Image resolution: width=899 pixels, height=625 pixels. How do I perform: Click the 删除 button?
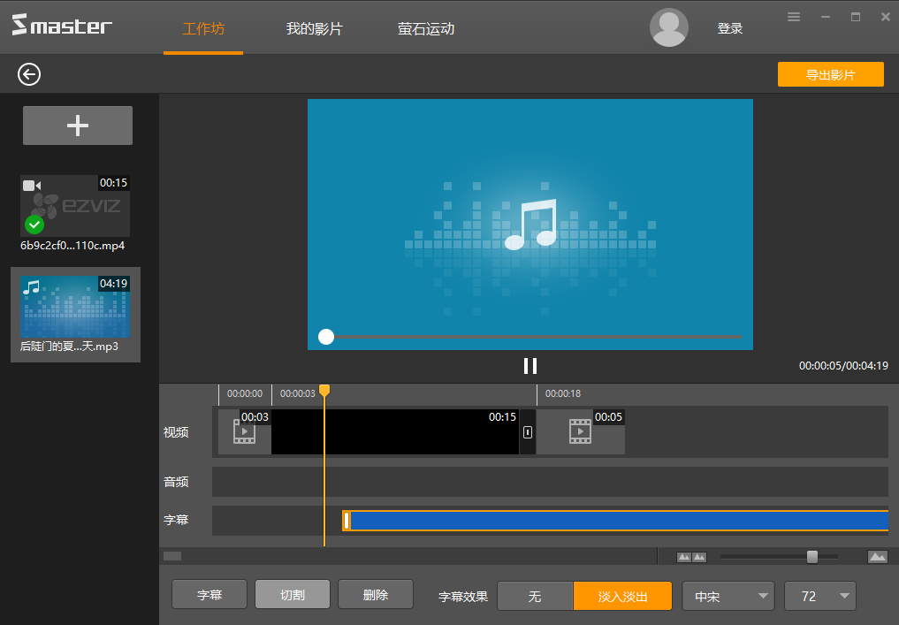coord(376,595)
